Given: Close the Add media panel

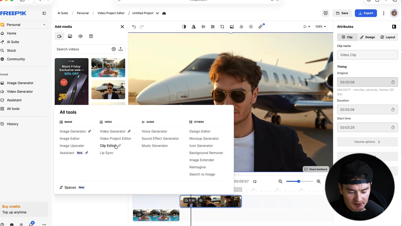Looking at the screenshot, I should (x=122, y=27).
